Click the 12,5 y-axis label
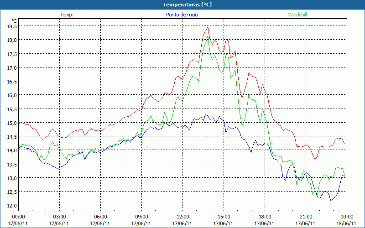This screenshot has width=365, height=228. (x=12, y=192)
